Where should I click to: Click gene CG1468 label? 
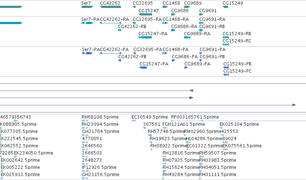(x=171, y=3)
